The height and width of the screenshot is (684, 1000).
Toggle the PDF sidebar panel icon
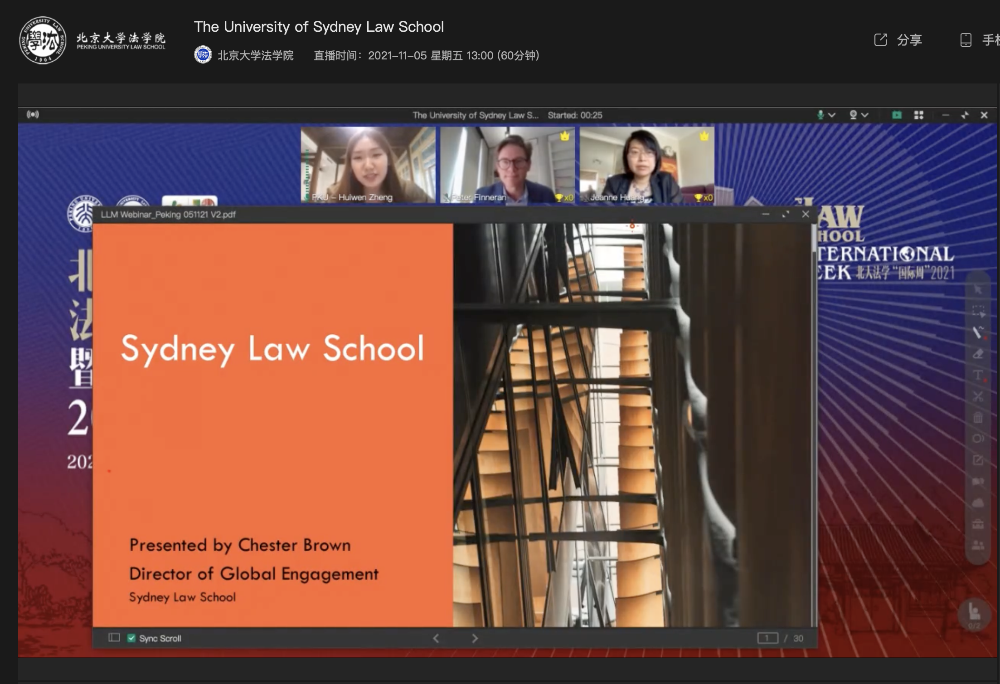tap(114, 638)
